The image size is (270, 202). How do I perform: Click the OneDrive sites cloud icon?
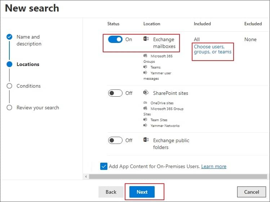click(x=145, y=102)
